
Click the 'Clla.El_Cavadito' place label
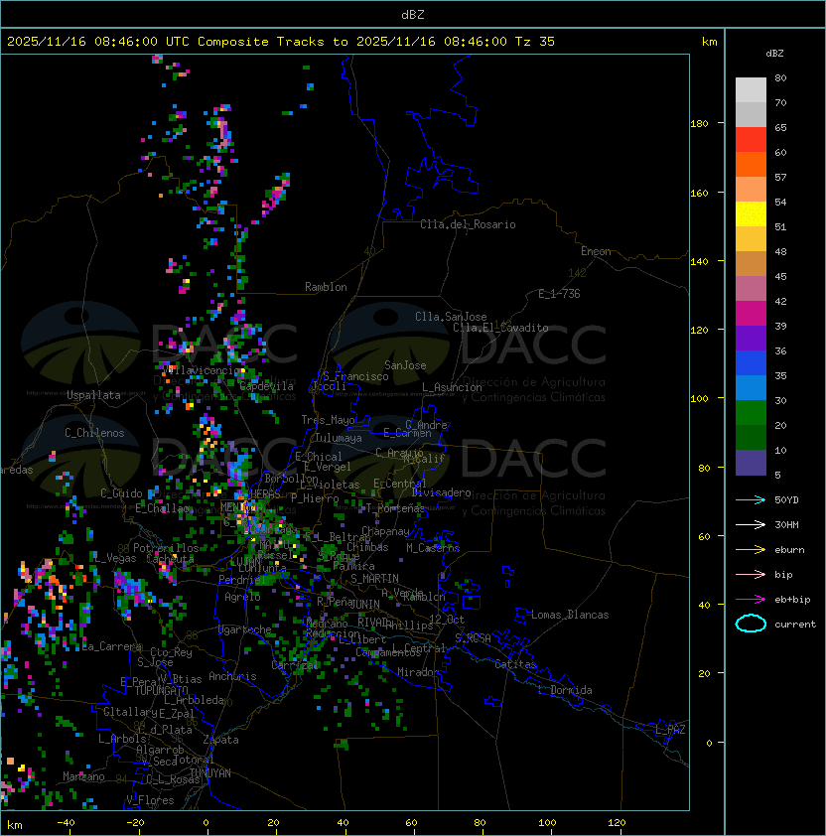[x=500, y=328]
